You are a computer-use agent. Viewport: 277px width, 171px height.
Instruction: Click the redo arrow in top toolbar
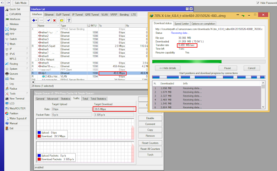[x=8, y=3]
